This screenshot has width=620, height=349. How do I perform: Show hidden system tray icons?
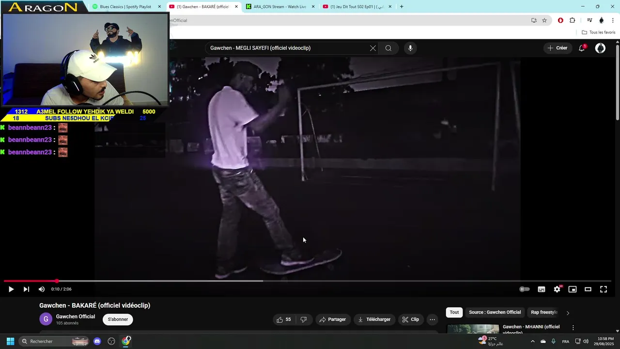(x=533, y=341)
